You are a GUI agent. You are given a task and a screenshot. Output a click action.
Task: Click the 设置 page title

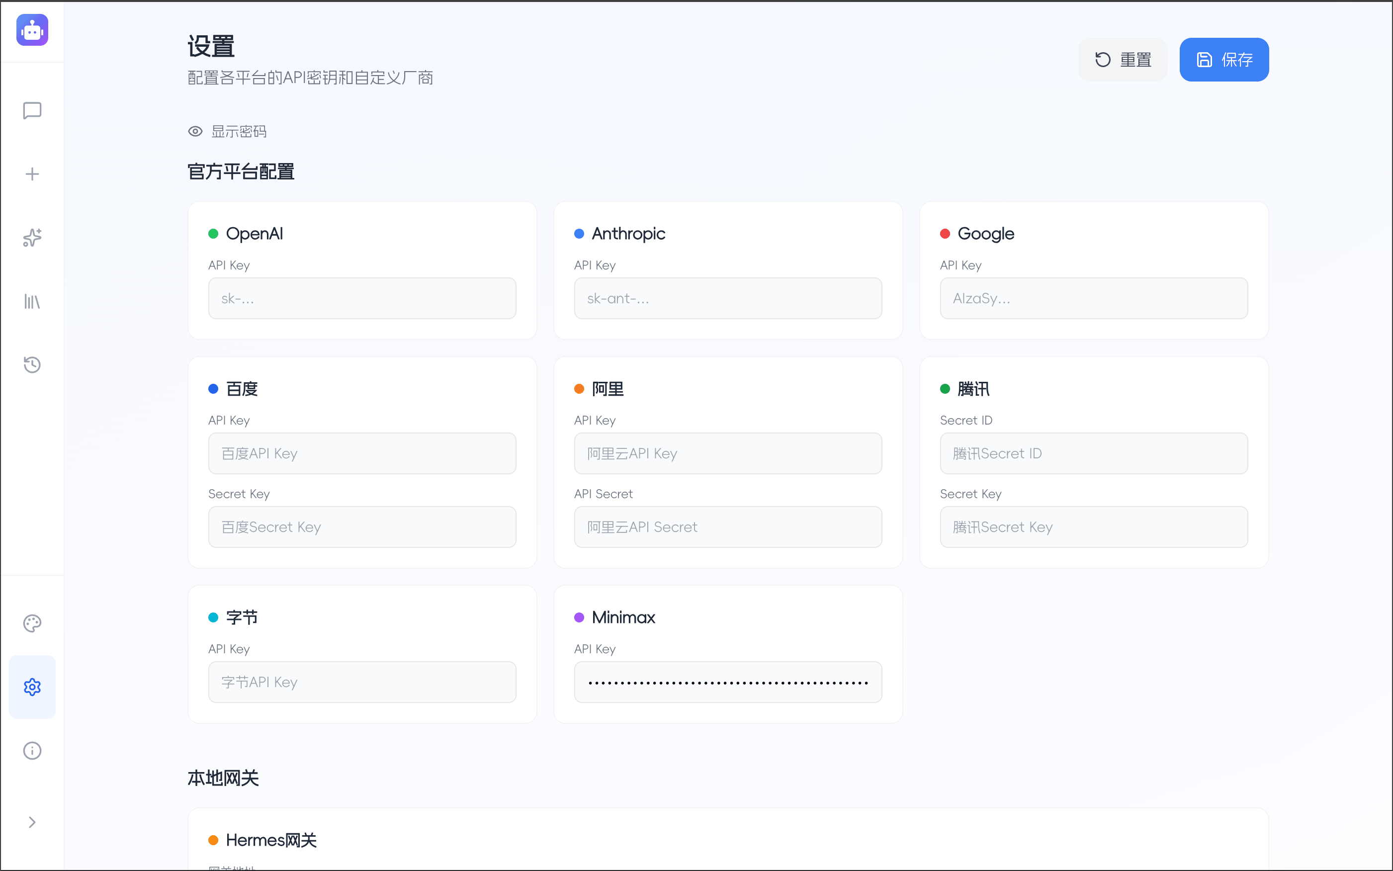pos(211,46)
